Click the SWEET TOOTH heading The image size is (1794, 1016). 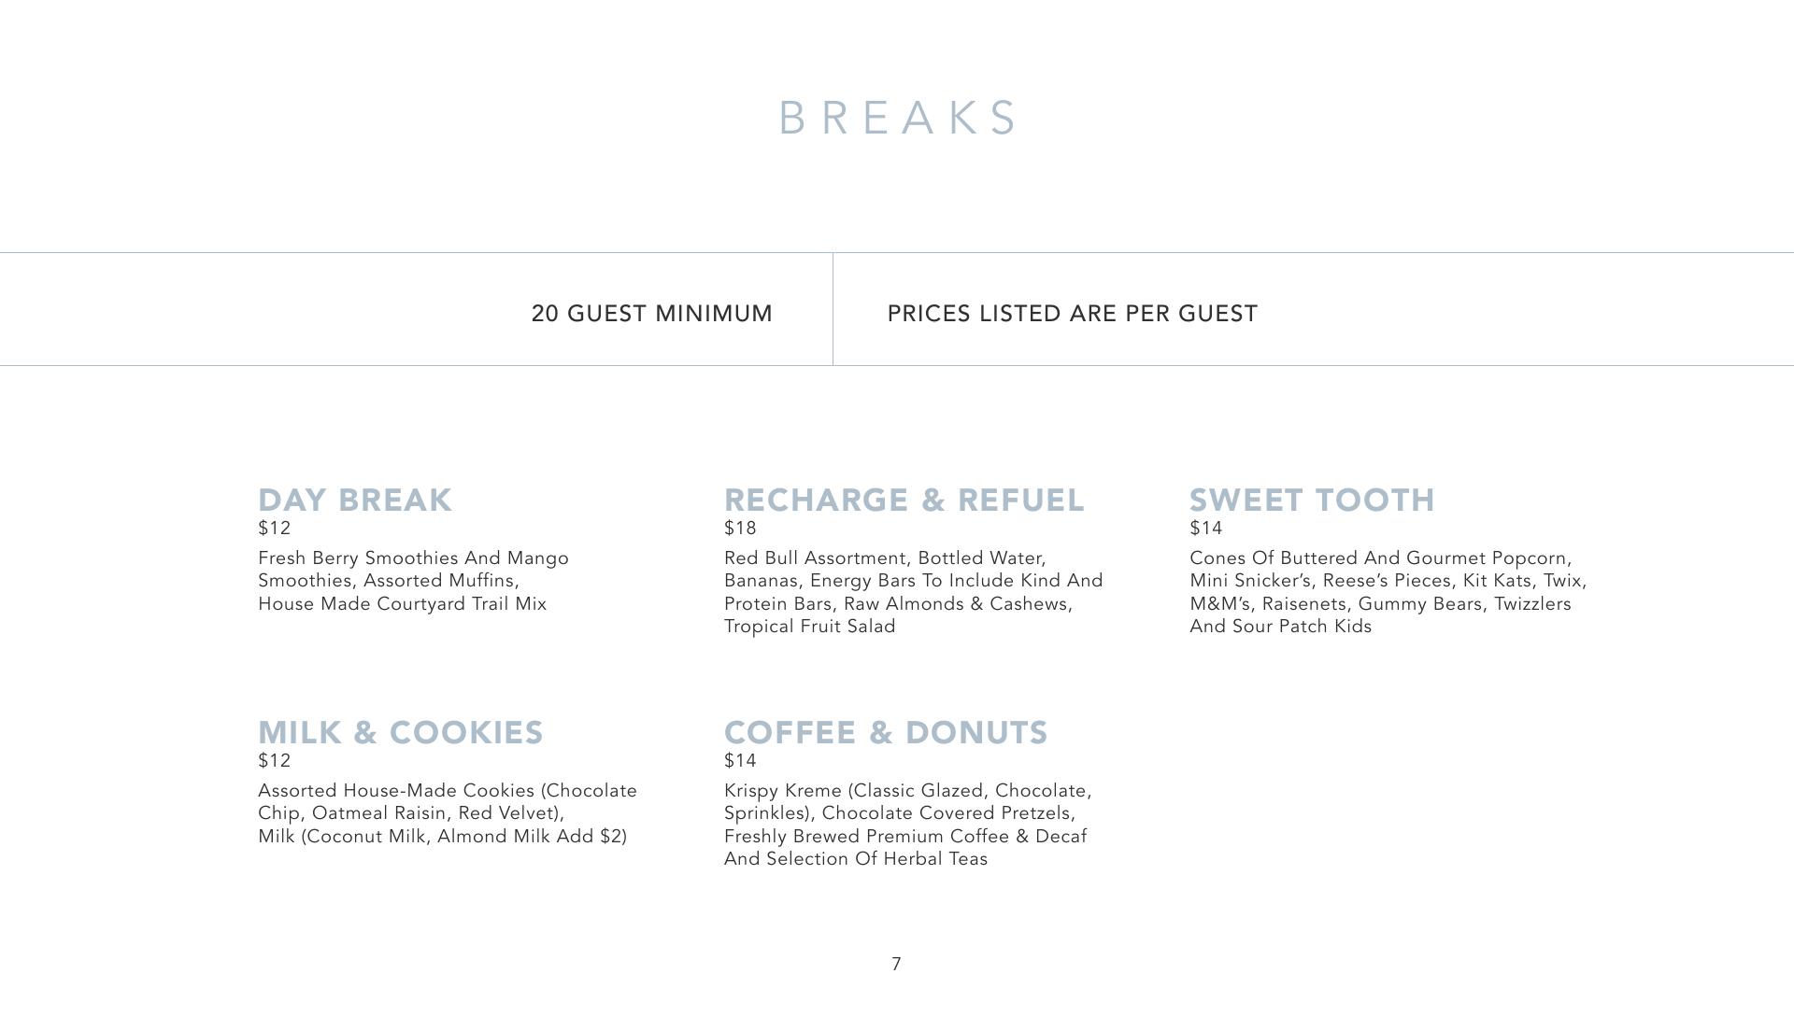point(1312,501)
